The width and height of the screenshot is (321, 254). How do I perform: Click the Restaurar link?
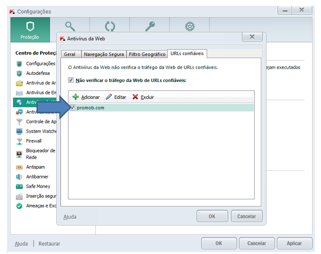50,243
